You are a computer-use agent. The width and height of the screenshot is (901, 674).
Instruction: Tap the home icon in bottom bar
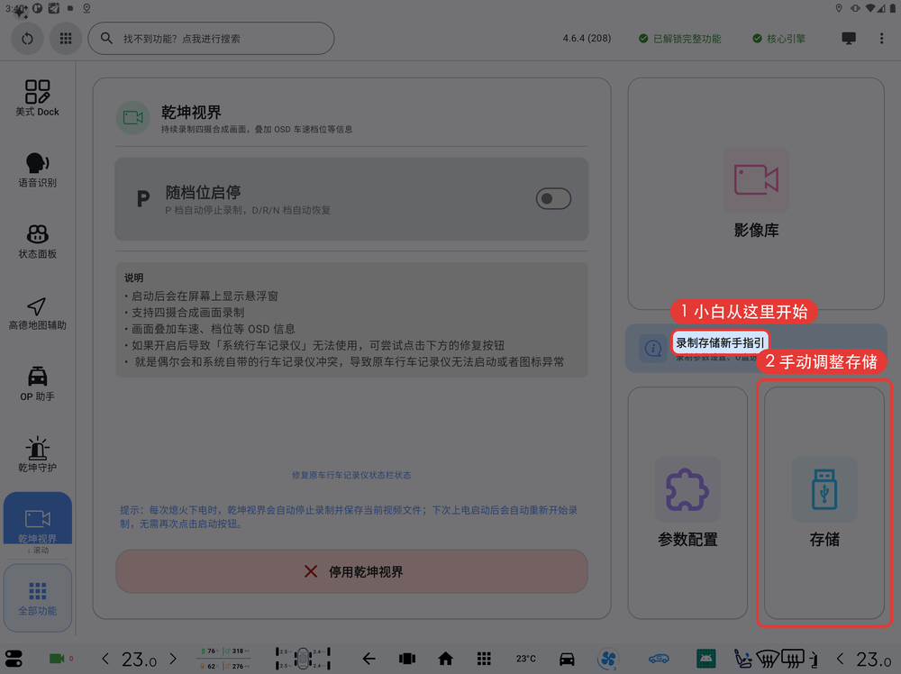[x=445, y=659]
